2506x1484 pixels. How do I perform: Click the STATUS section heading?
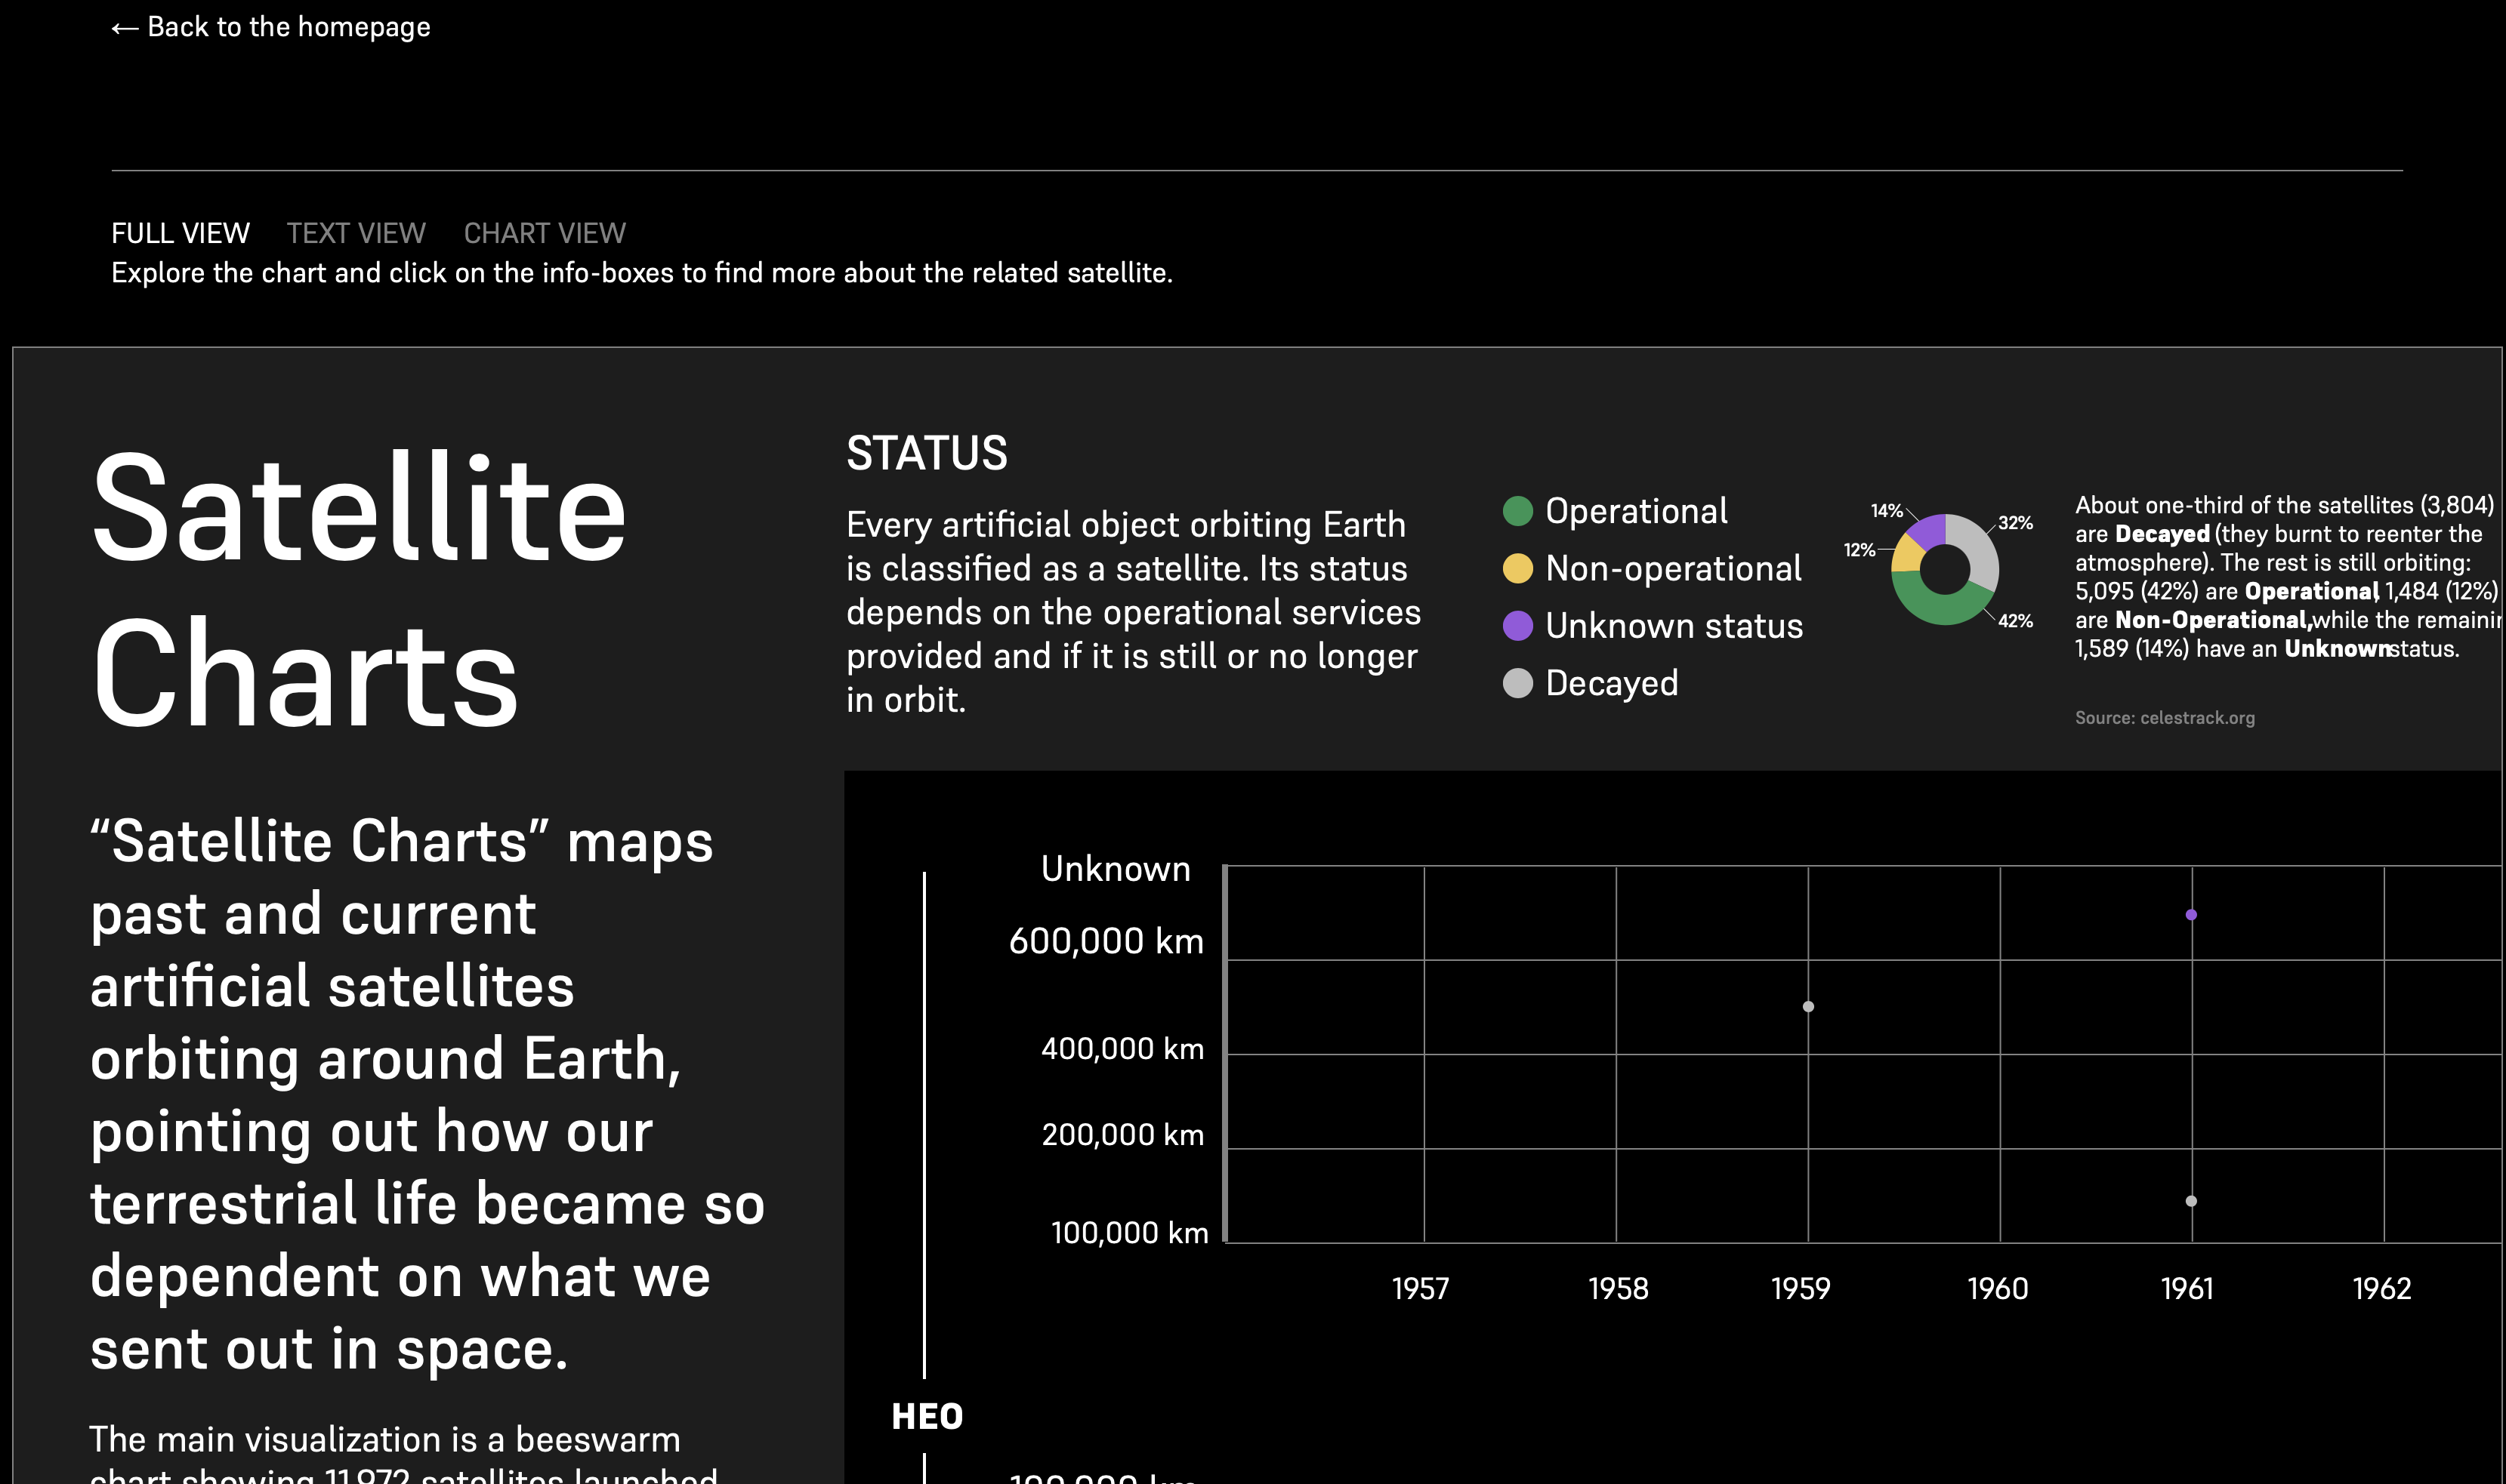927,453
